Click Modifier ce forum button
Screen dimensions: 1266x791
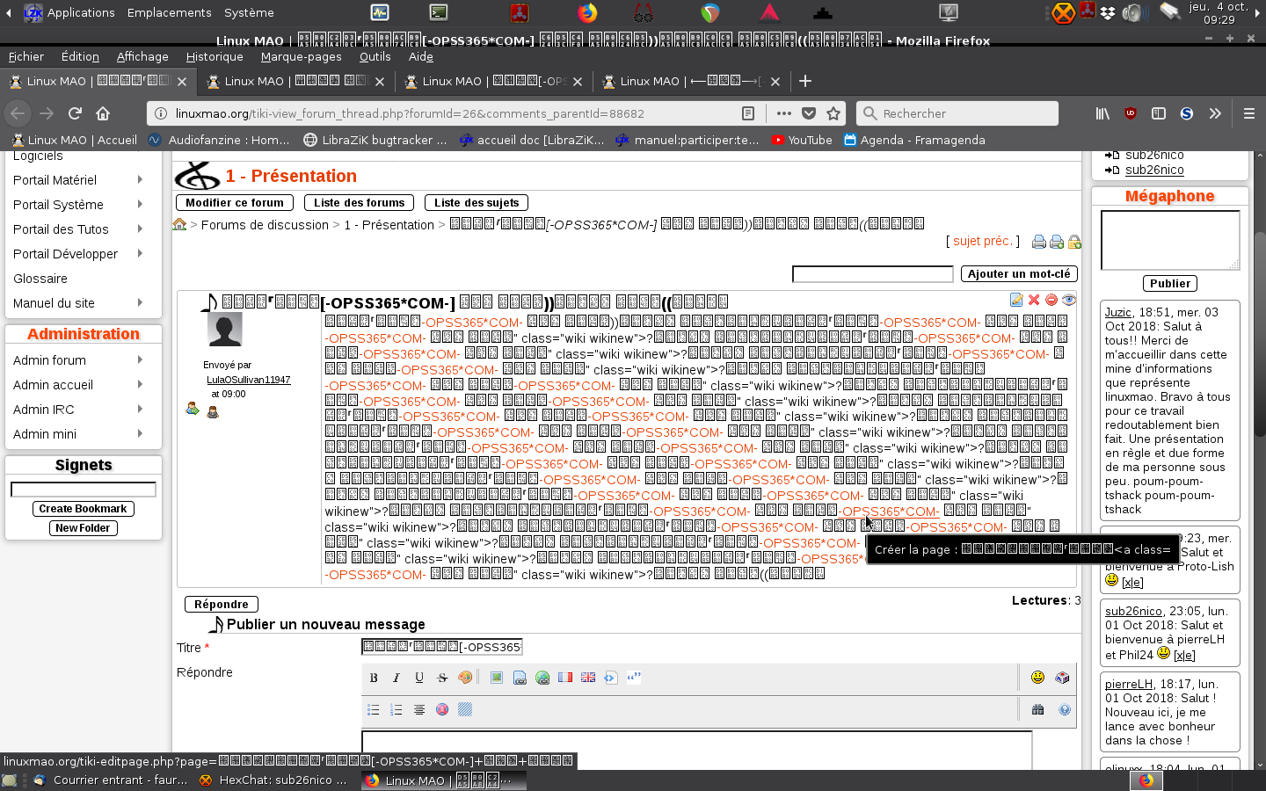coord(234,203)
